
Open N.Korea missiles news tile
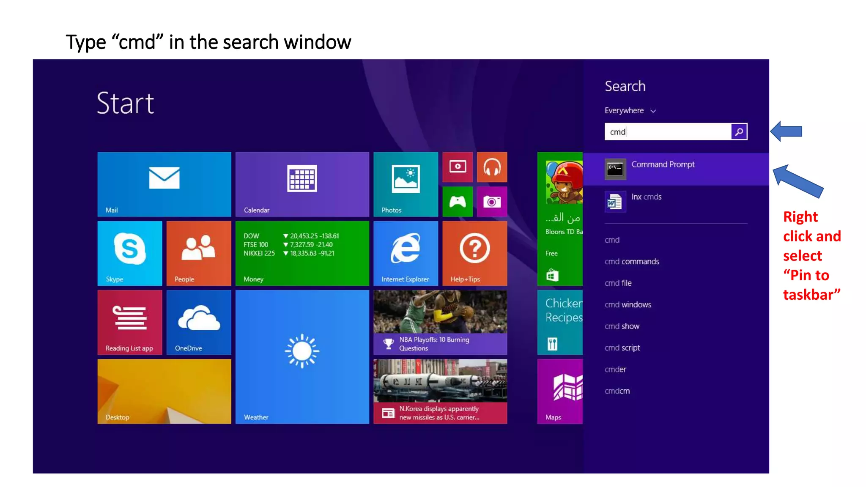pyautogui.click(x=440, y=391)
